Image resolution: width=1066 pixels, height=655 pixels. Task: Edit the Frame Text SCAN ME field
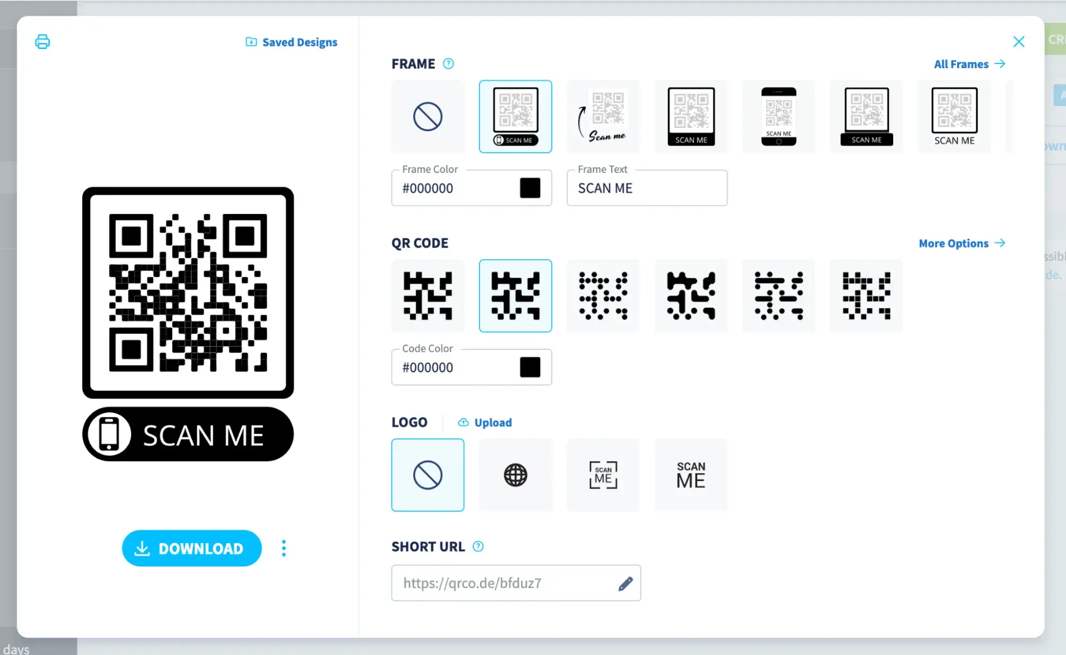click(647, 188)
